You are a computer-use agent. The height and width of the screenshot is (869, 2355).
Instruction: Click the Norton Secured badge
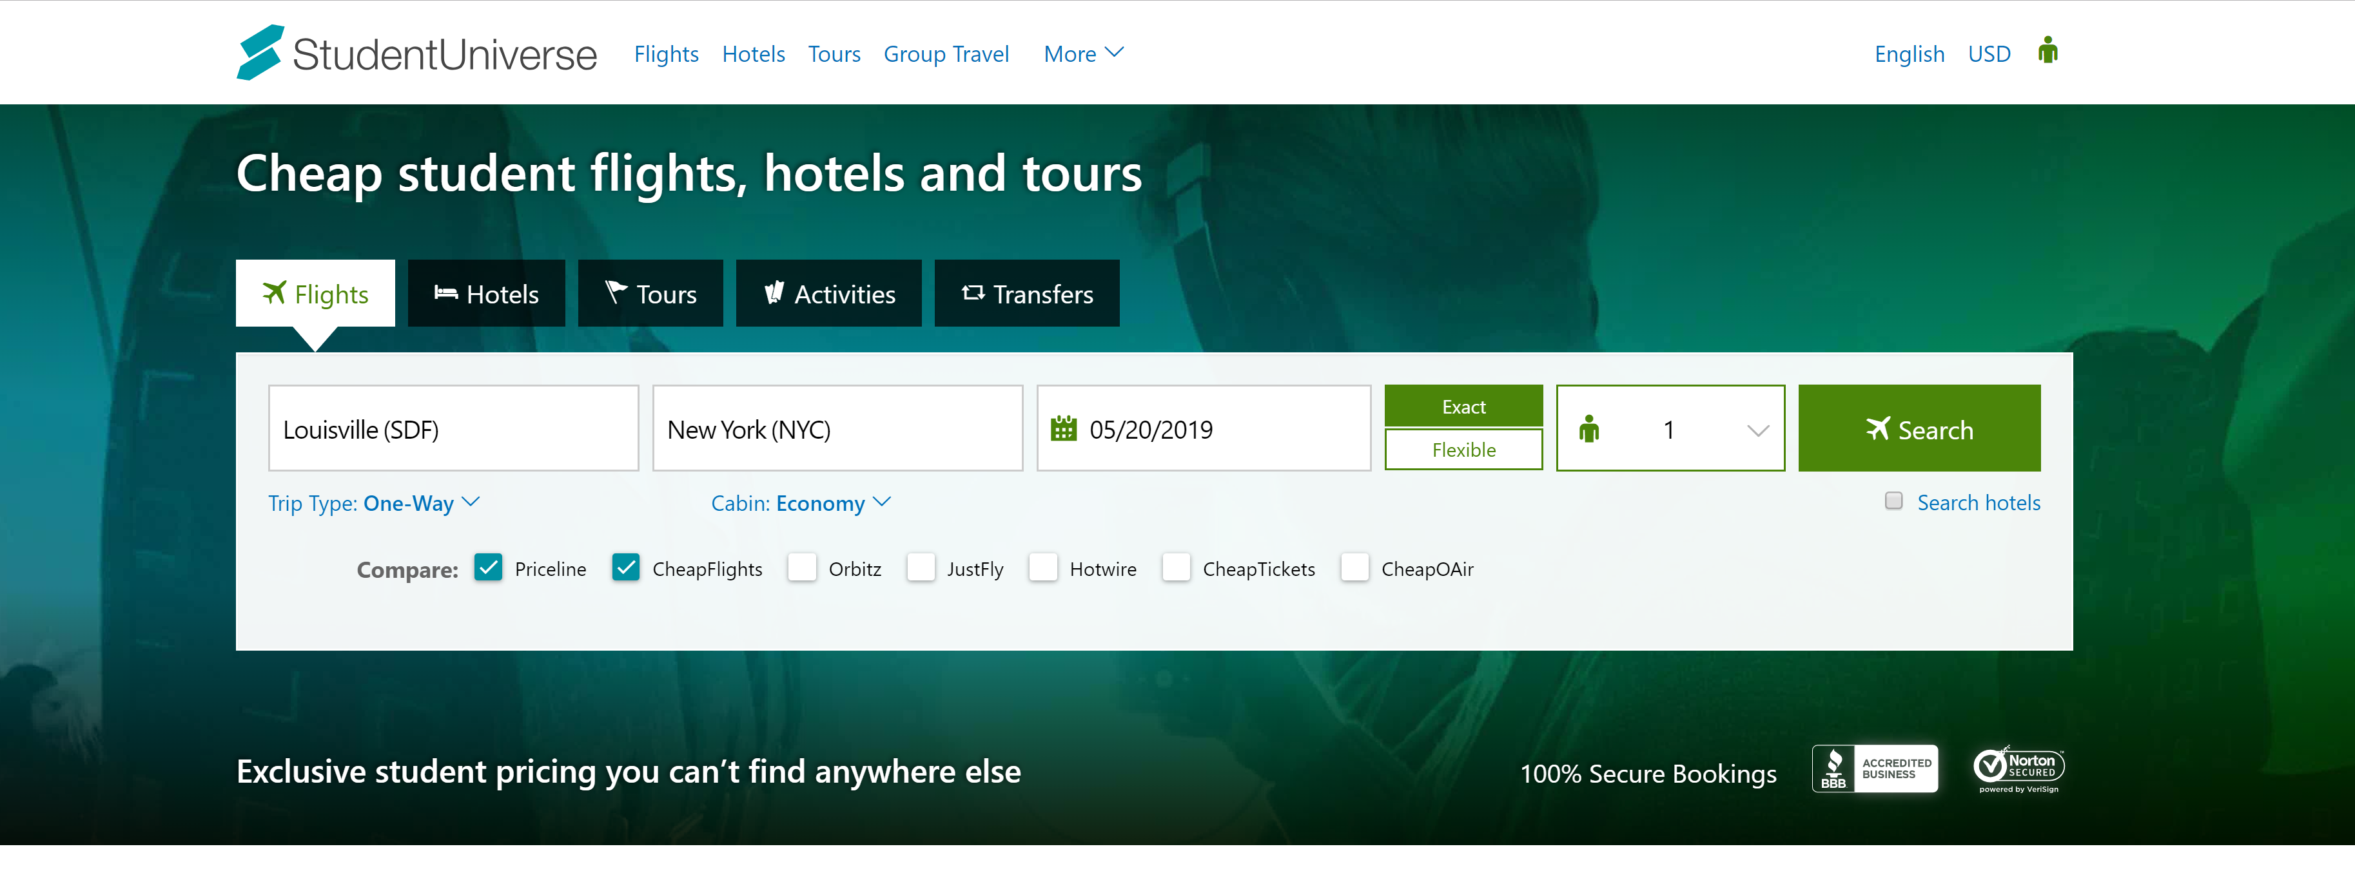coord(2018,769)
